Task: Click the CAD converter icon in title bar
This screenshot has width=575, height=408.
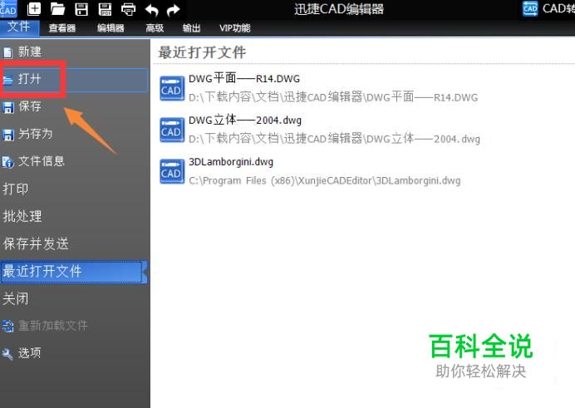Action: coord(530,8)
